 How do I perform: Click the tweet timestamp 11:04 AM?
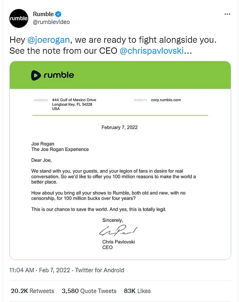22,270
